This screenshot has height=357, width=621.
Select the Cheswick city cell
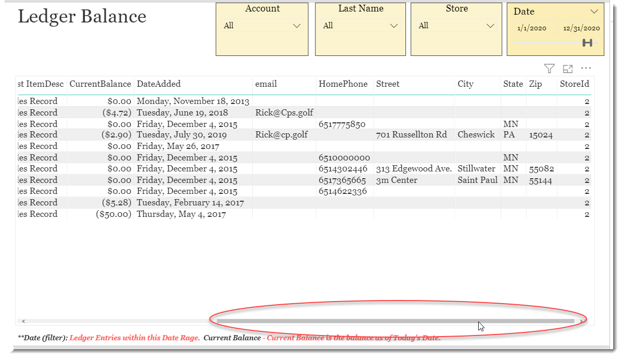[476, 135]
